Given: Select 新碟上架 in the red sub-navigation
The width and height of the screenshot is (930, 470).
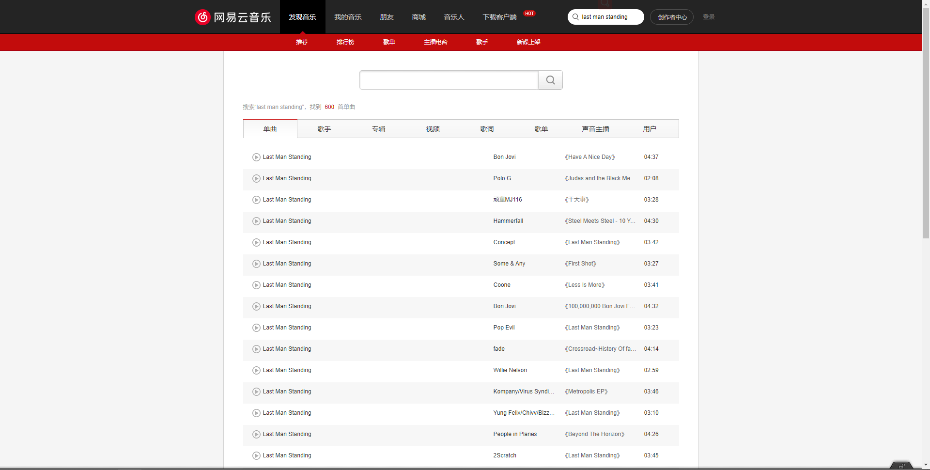Looking at the screenshot, I should [528, 42].
